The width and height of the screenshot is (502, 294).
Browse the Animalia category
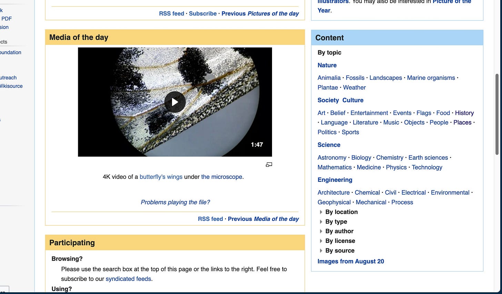point(329,78)
